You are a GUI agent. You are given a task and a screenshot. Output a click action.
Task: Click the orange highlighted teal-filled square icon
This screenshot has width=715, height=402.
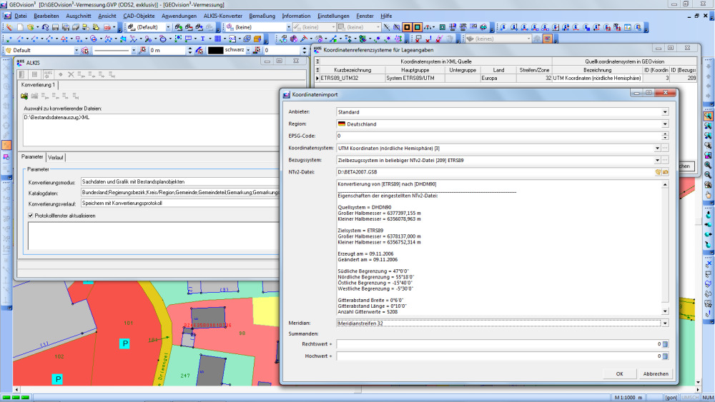pyautogui.click(x=417, y=27)
